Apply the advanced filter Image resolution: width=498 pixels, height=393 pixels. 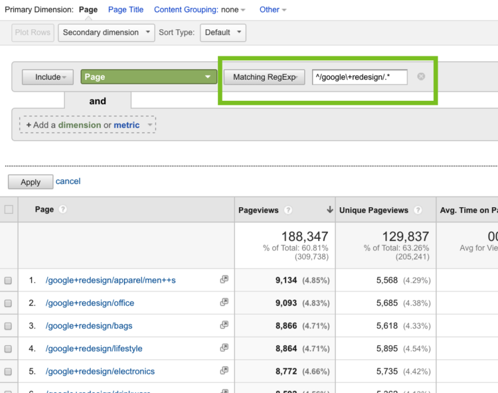[x=31, y=182]
